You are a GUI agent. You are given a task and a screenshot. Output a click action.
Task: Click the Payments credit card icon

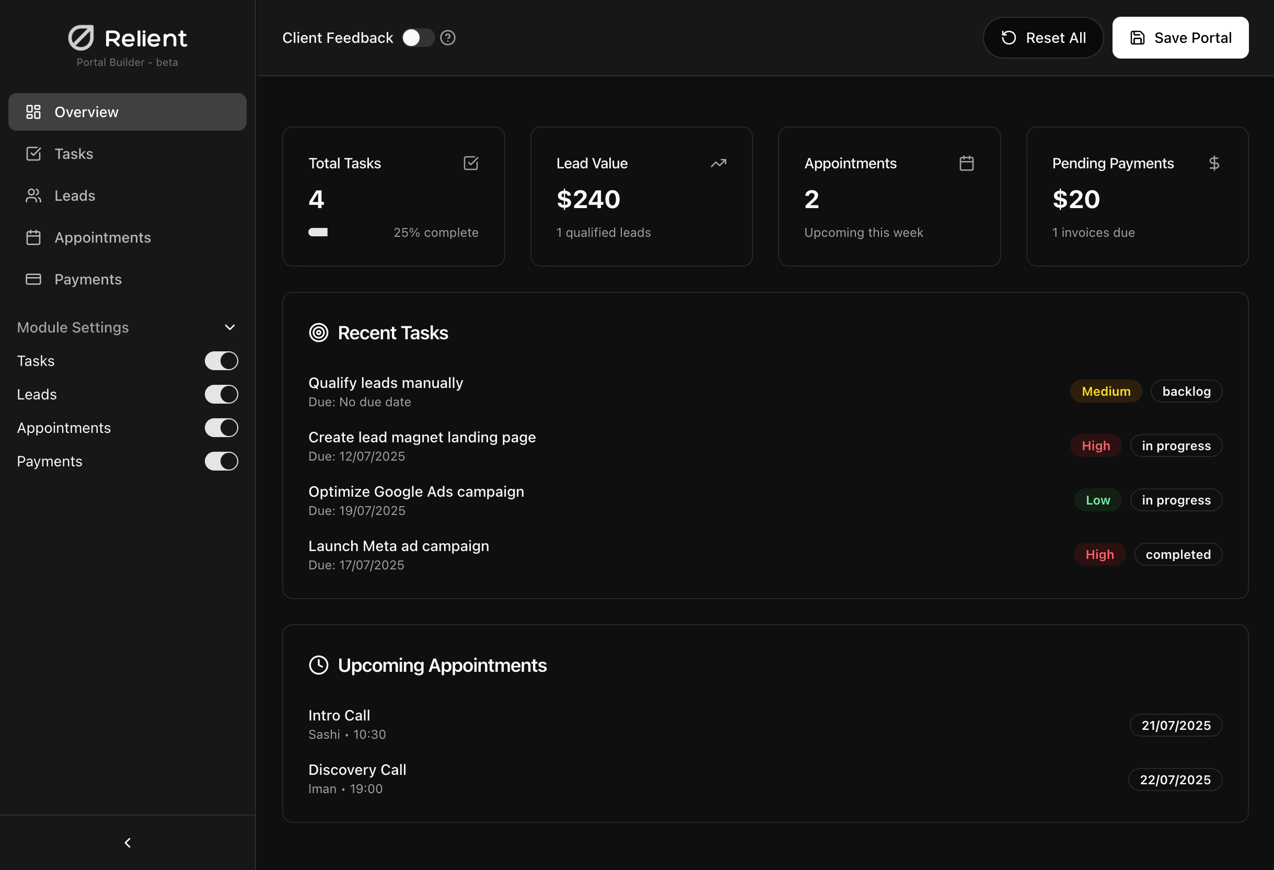click(x=33, y=279)
